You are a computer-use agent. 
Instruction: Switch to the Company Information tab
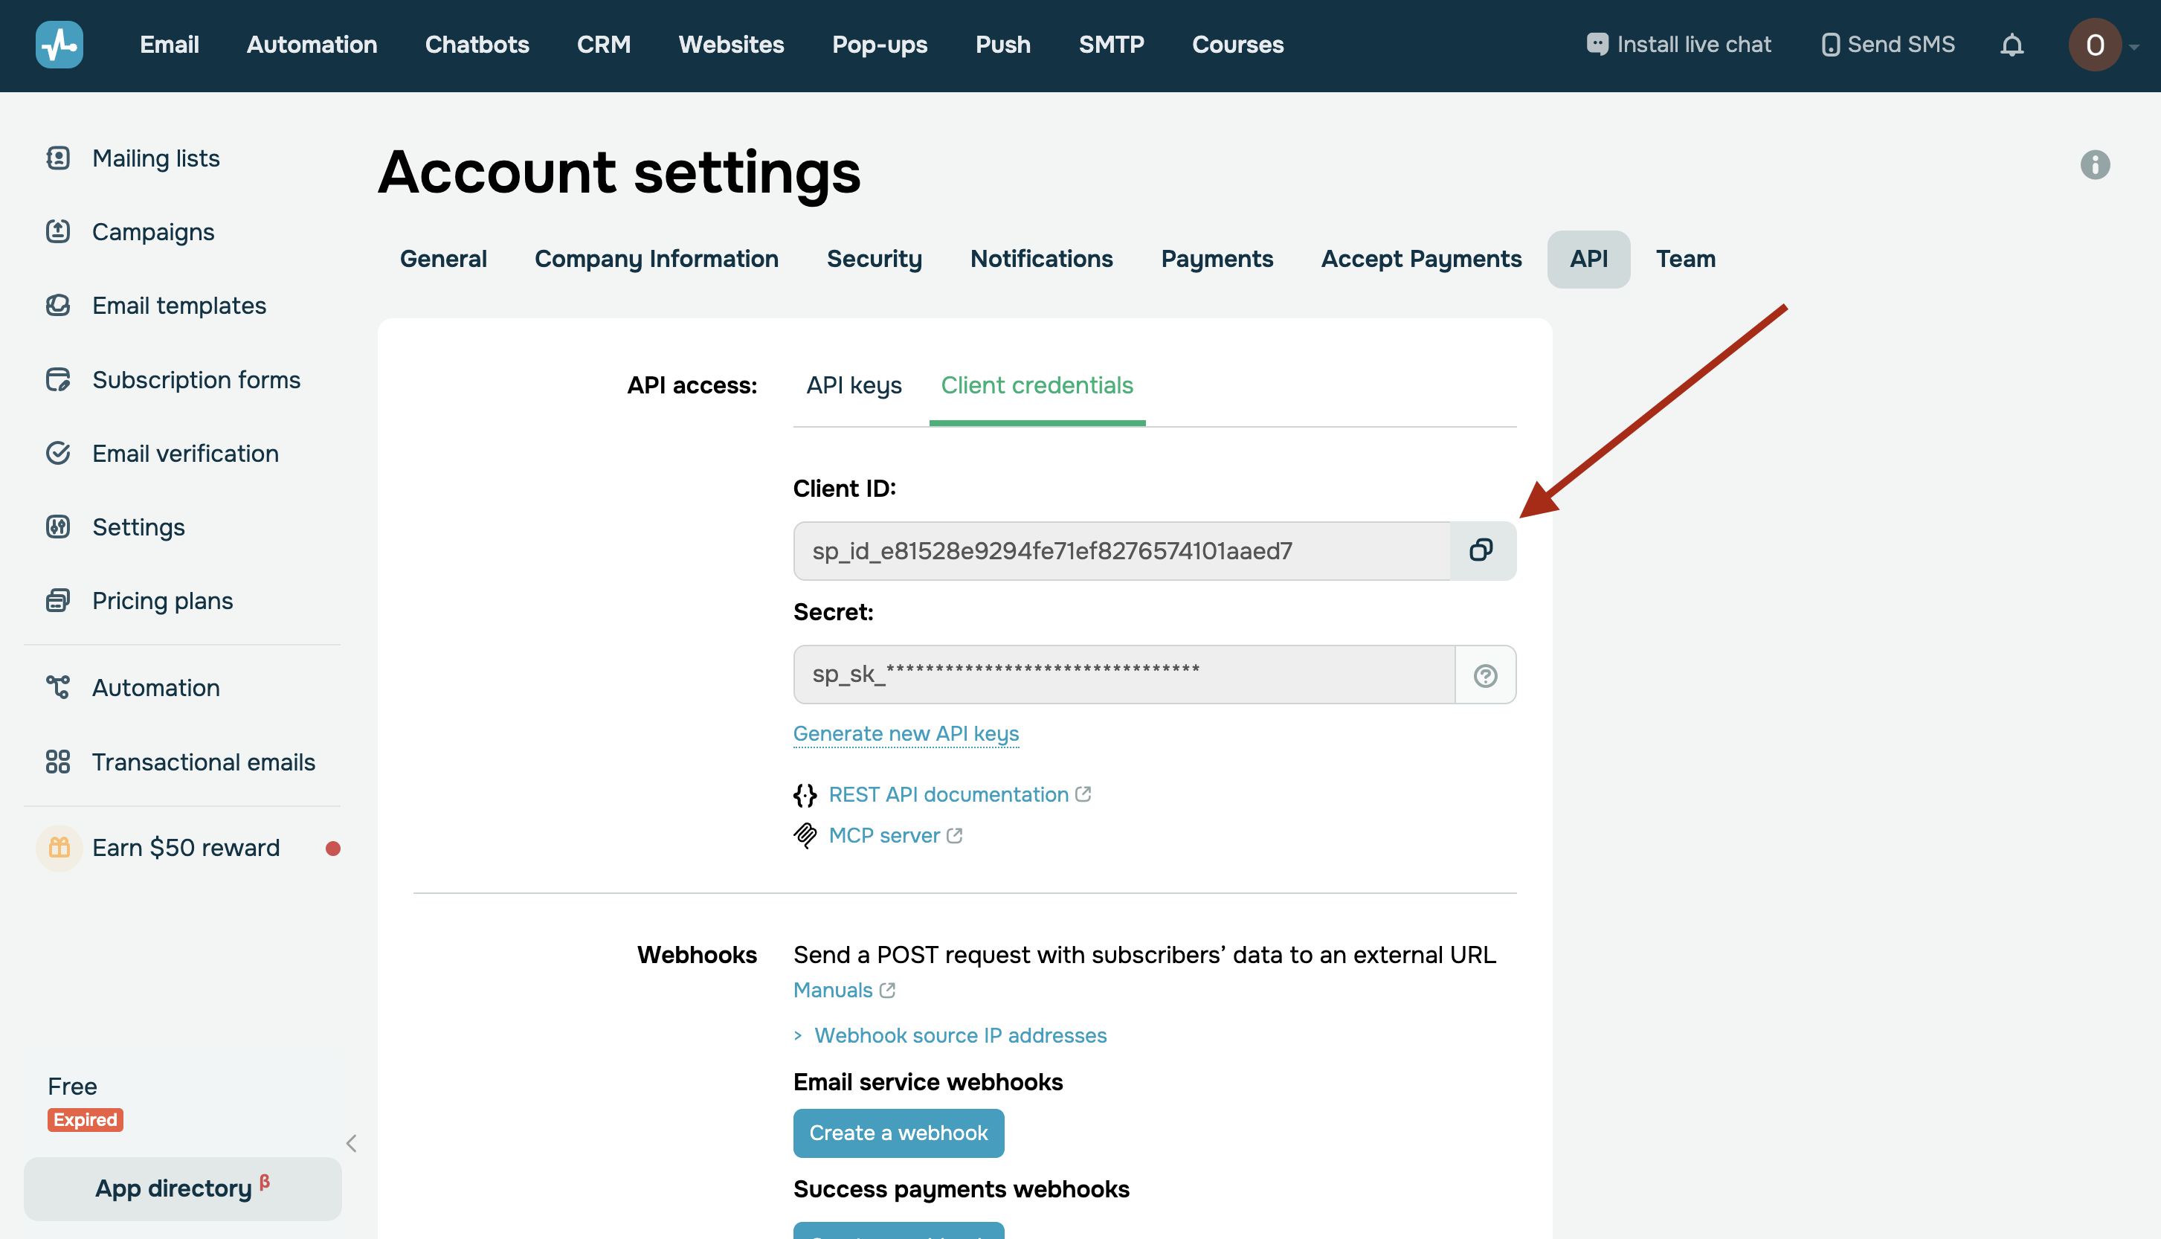(x=656, y=259)
